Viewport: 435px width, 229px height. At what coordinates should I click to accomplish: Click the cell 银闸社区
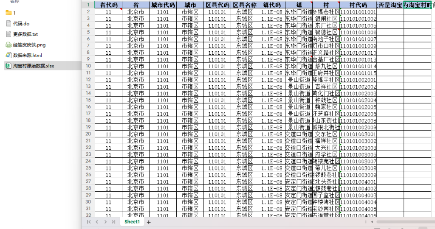326,19
